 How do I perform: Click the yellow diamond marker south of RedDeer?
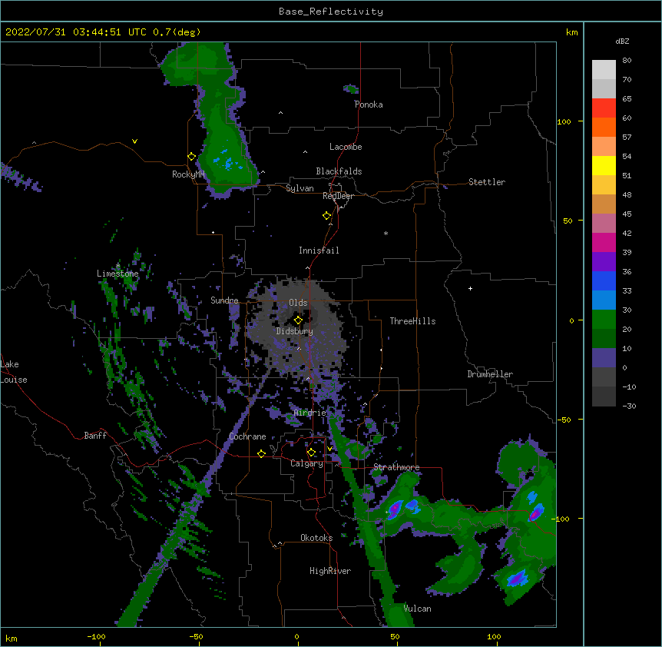[326, 216]
